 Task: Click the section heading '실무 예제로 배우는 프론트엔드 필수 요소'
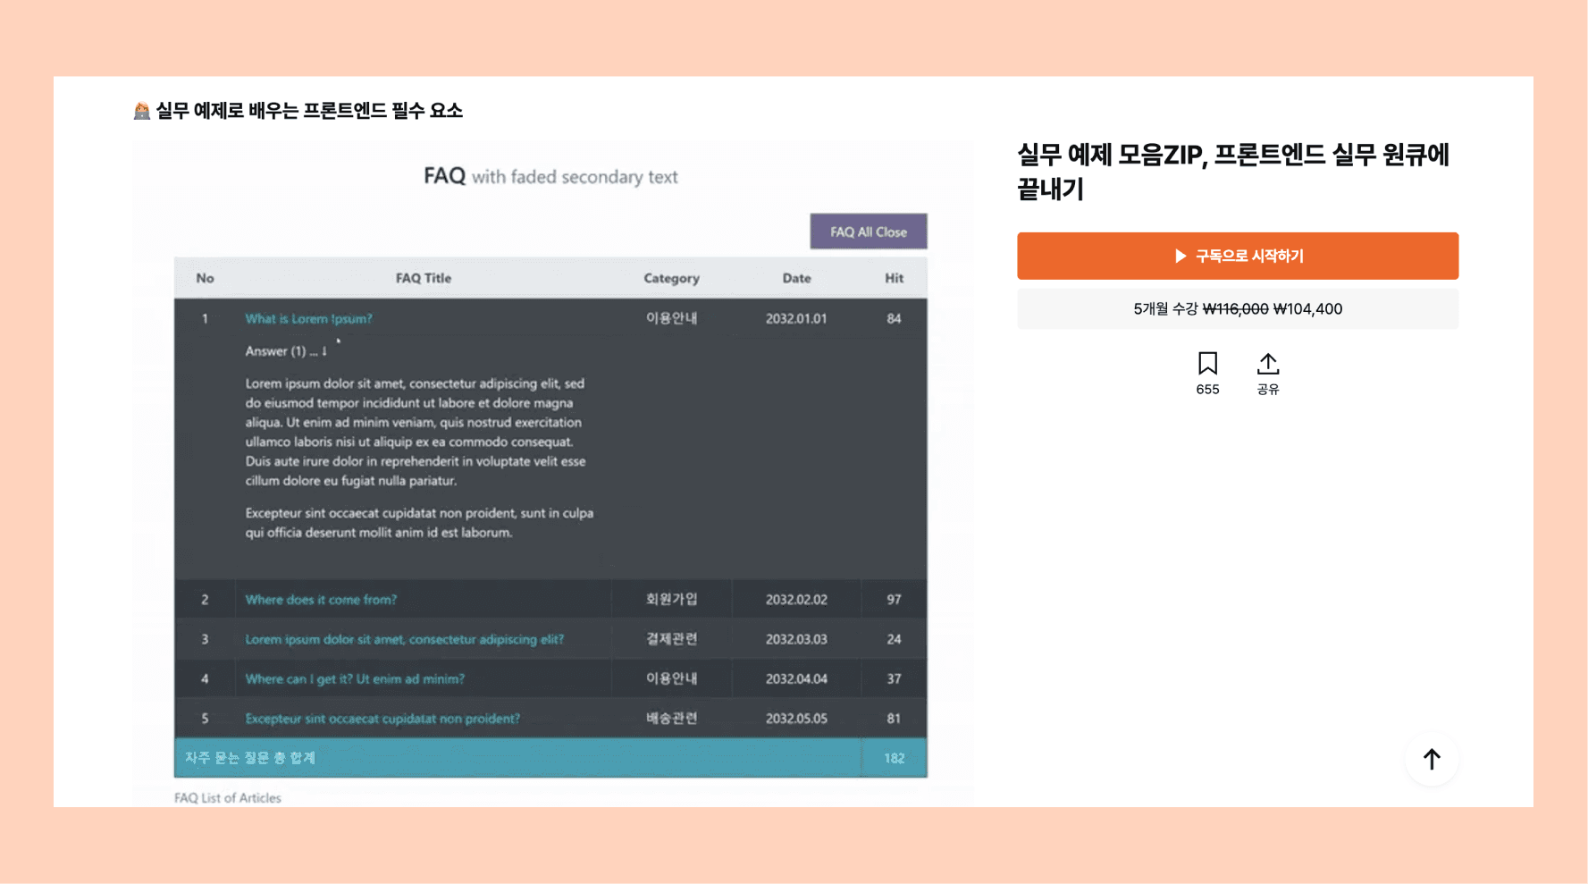click(309, 111)
